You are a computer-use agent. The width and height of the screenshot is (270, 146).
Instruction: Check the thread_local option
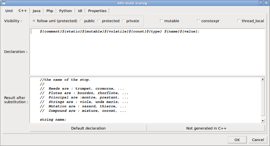239,21
